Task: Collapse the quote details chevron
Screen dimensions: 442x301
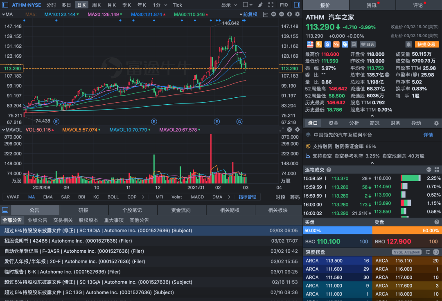Action: pyautogui.click(x=372, y=116)
